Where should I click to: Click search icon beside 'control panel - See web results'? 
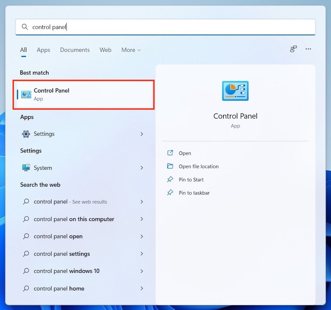[x=26, y=202]
